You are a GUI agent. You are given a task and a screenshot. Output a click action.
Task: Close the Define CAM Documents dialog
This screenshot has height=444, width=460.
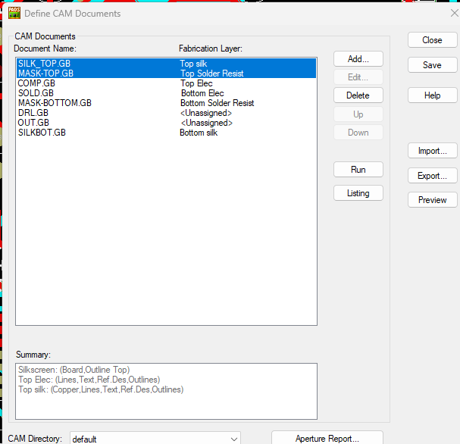pyautogui.click(x=432, y=40)
